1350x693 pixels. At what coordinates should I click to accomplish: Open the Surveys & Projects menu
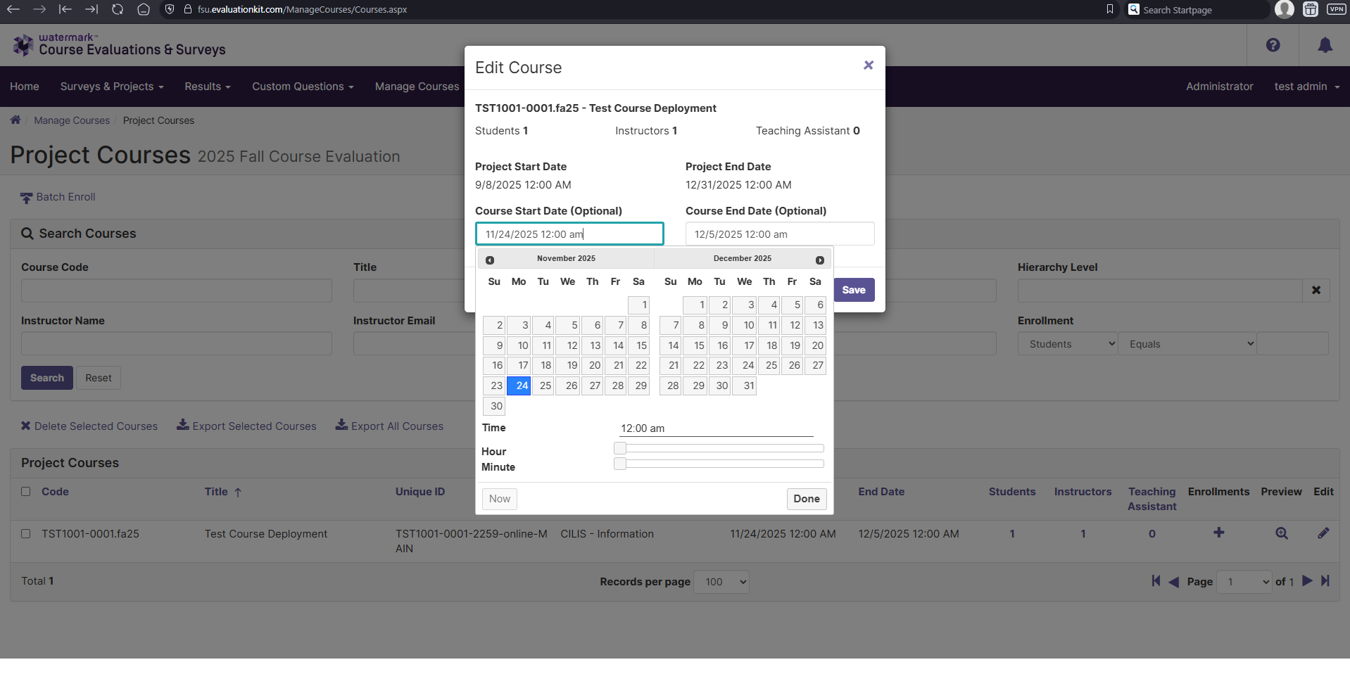click(112, 87)
